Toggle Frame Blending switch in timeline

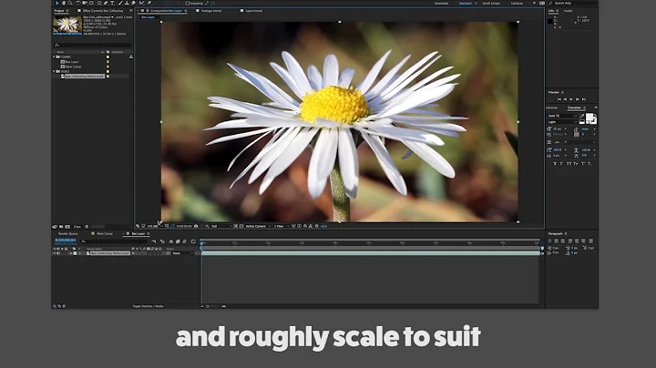coord(178,241)
